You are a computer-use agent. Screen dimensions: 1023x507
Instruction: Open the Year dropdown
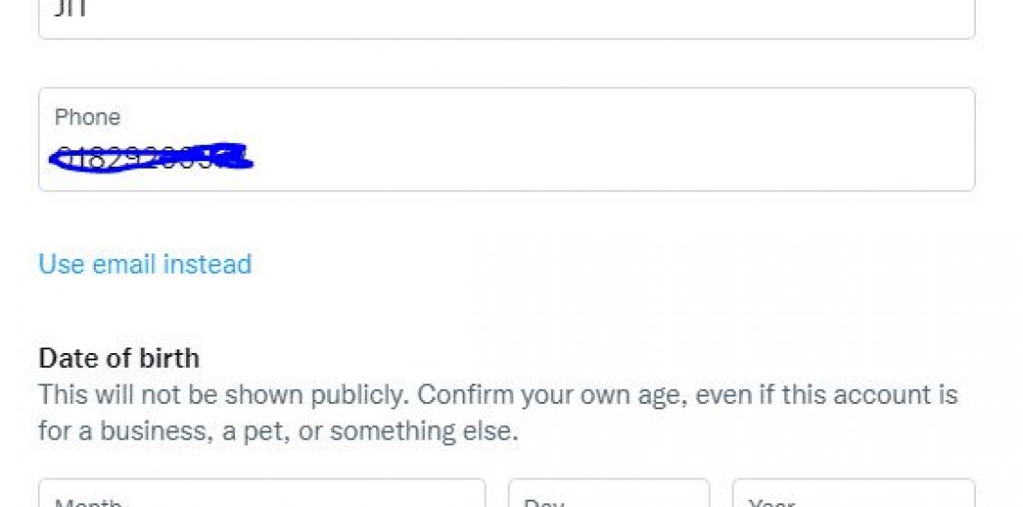tap(852, 495)
